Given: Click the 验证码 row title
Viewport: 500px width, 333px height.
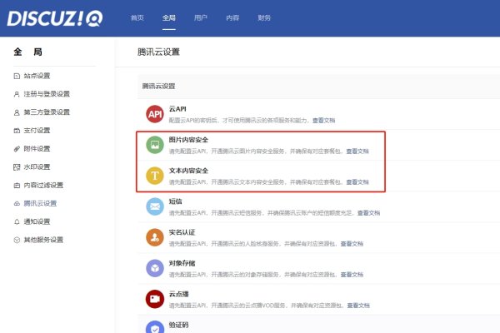Looking at the screenshot, I should (x=178, y=325).
